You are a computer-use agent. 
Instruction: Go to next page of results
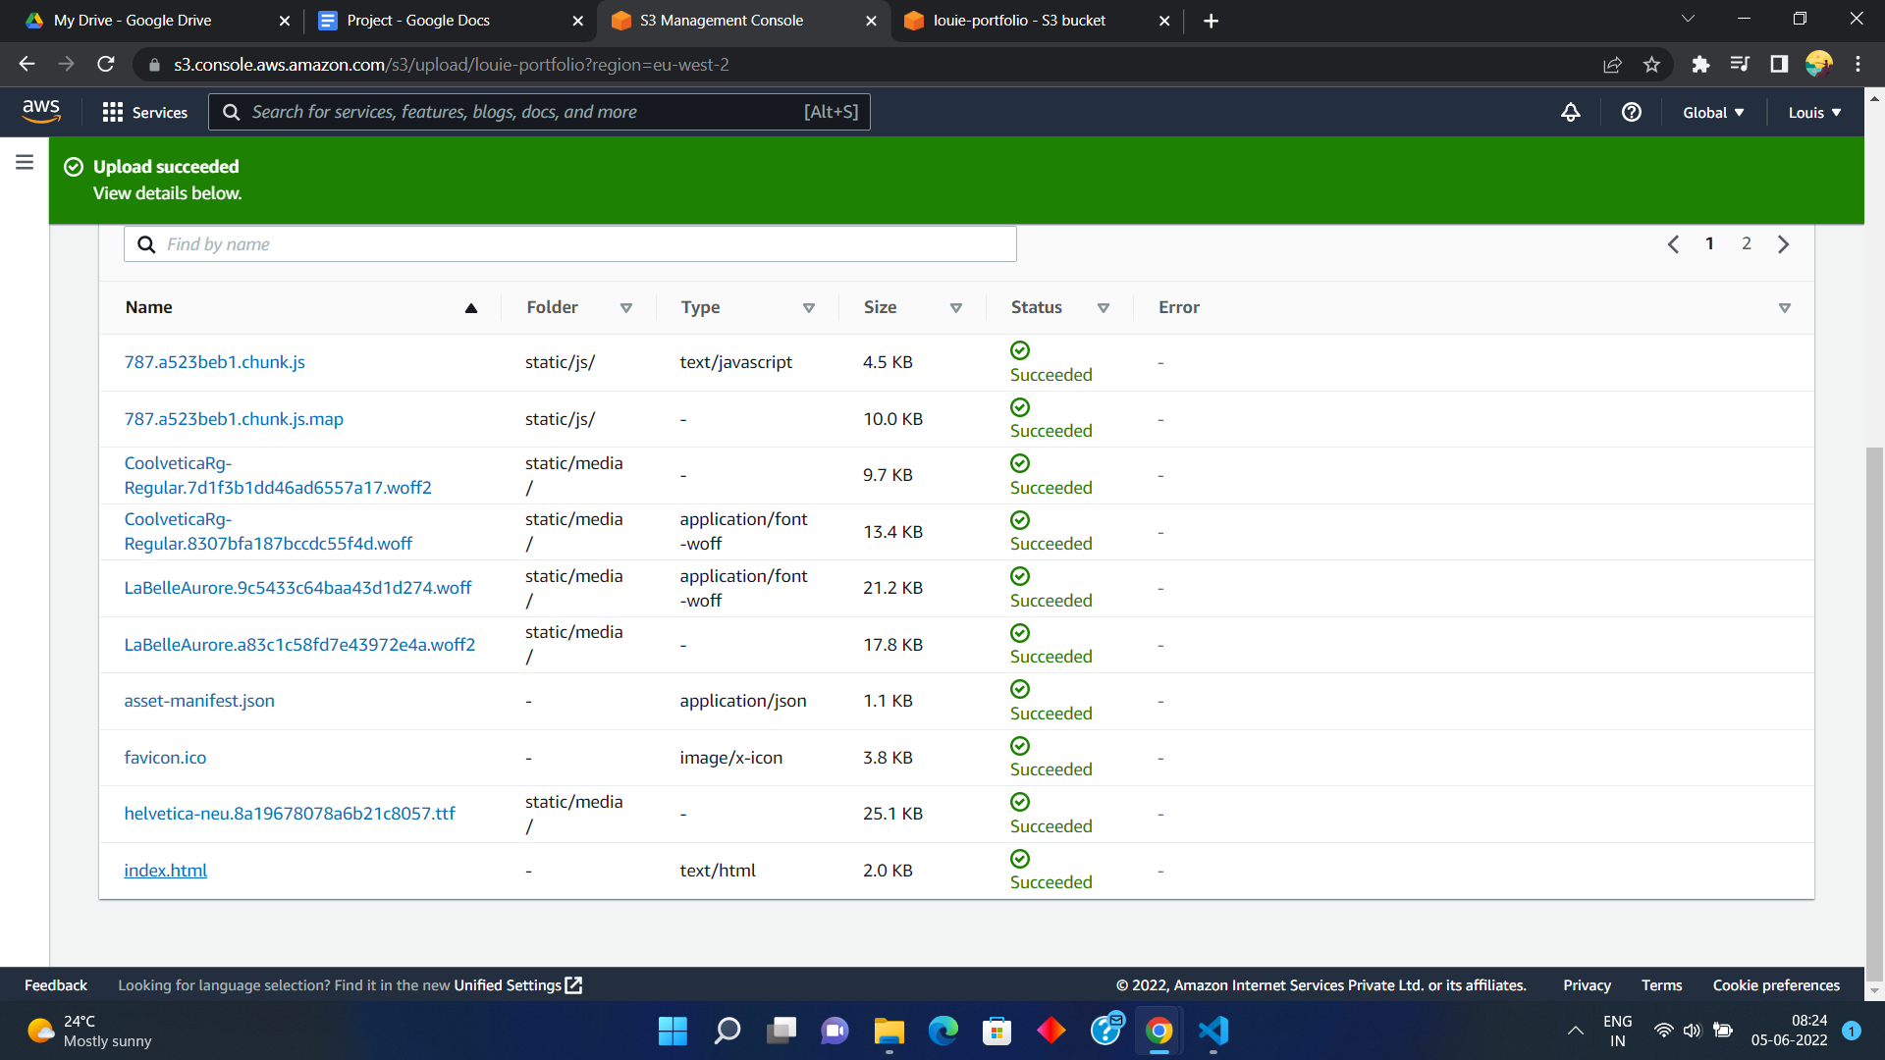click(1783, 244)
